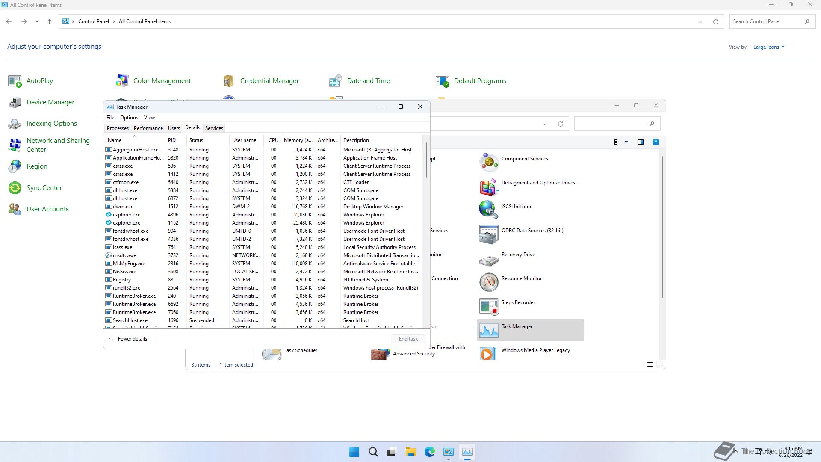
Task: Open Task Manager View menu
Action: click(149, 118)
